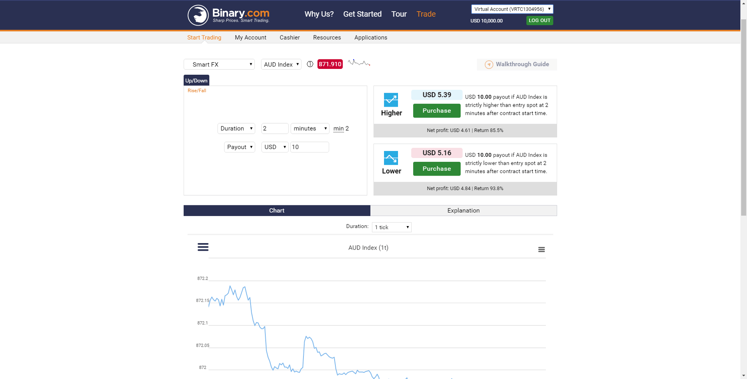
Task: Click Net profit USD 4.61 text
Action: pyautogui.click(x=449, y=131)
